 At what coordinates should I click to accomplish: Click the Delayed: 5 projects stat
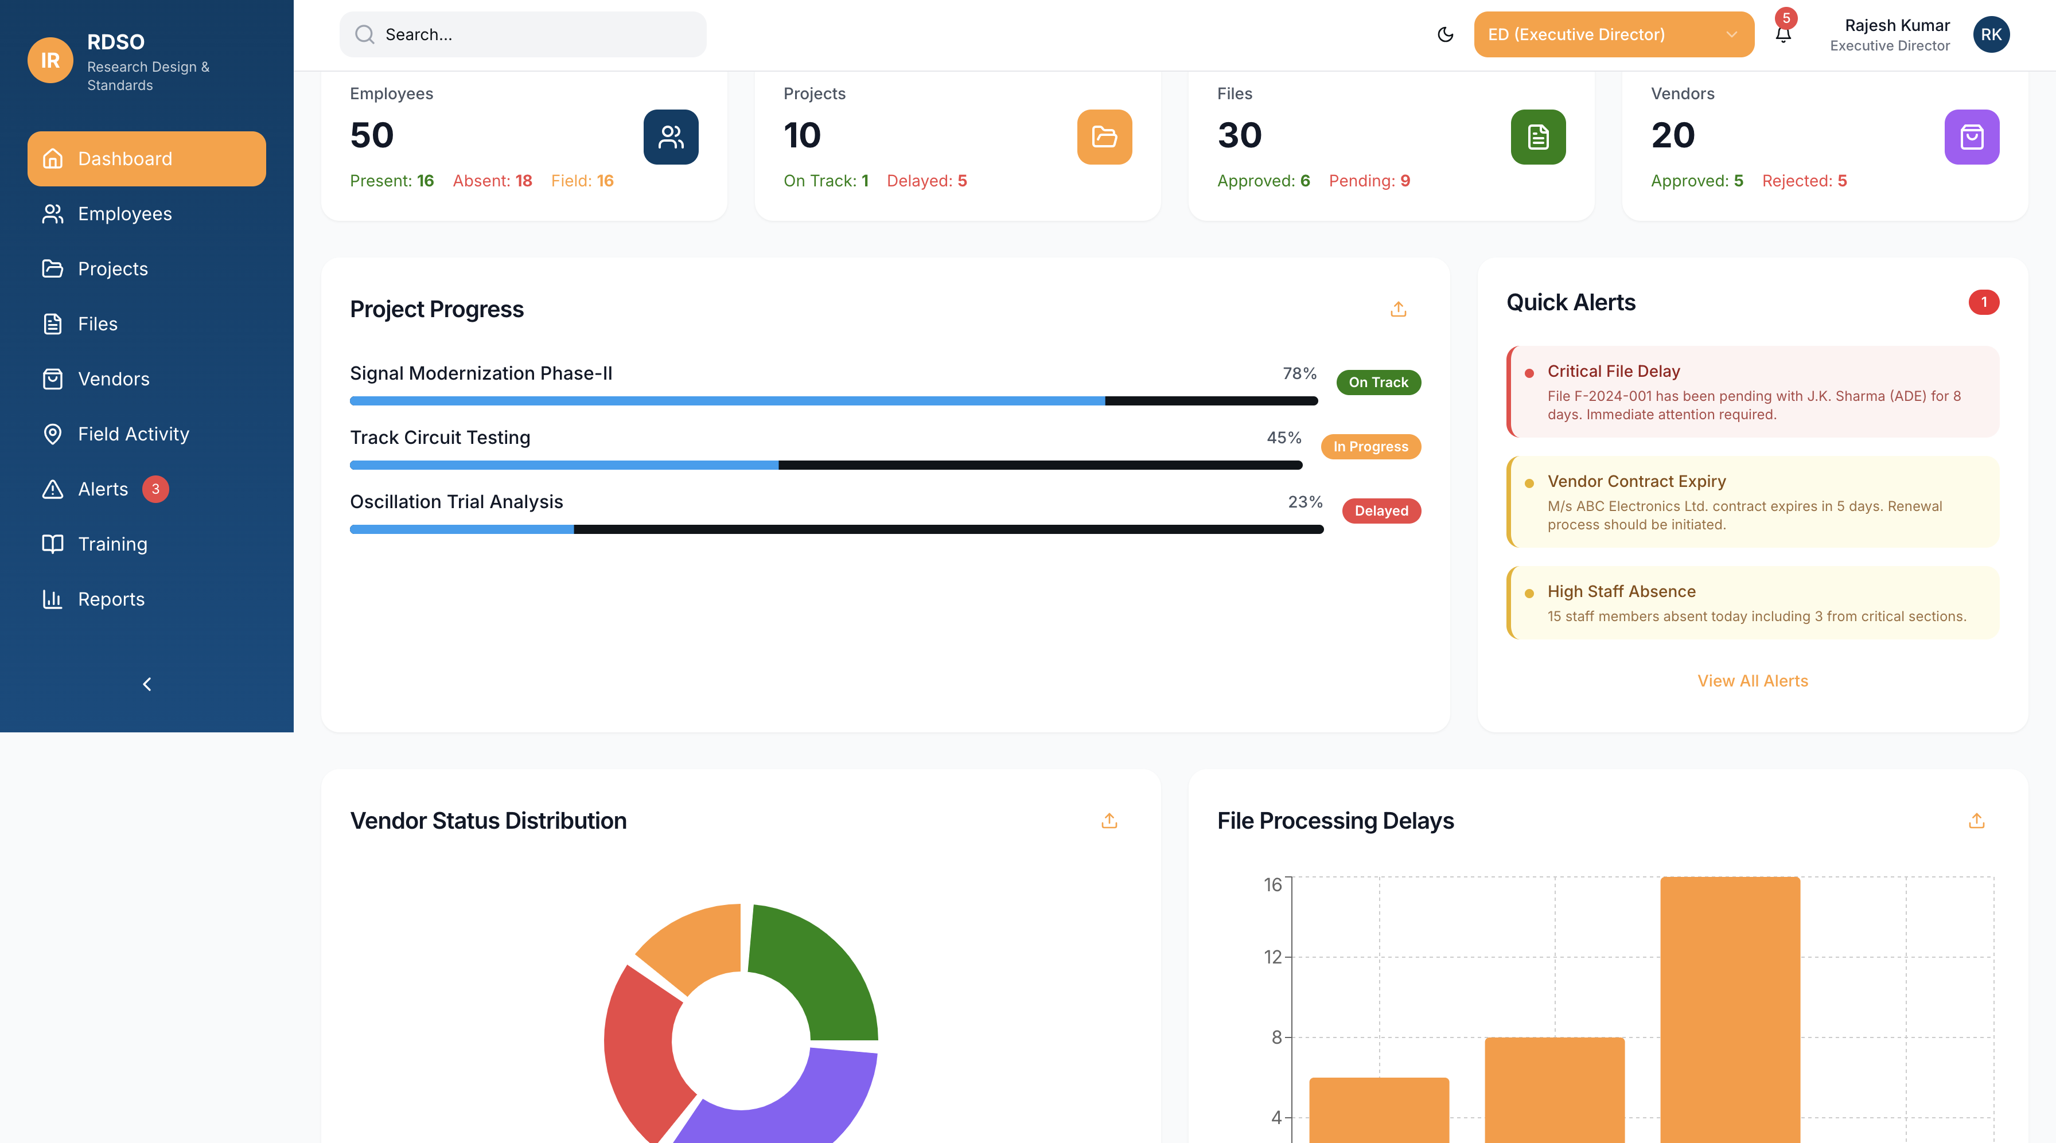[926, 181]
